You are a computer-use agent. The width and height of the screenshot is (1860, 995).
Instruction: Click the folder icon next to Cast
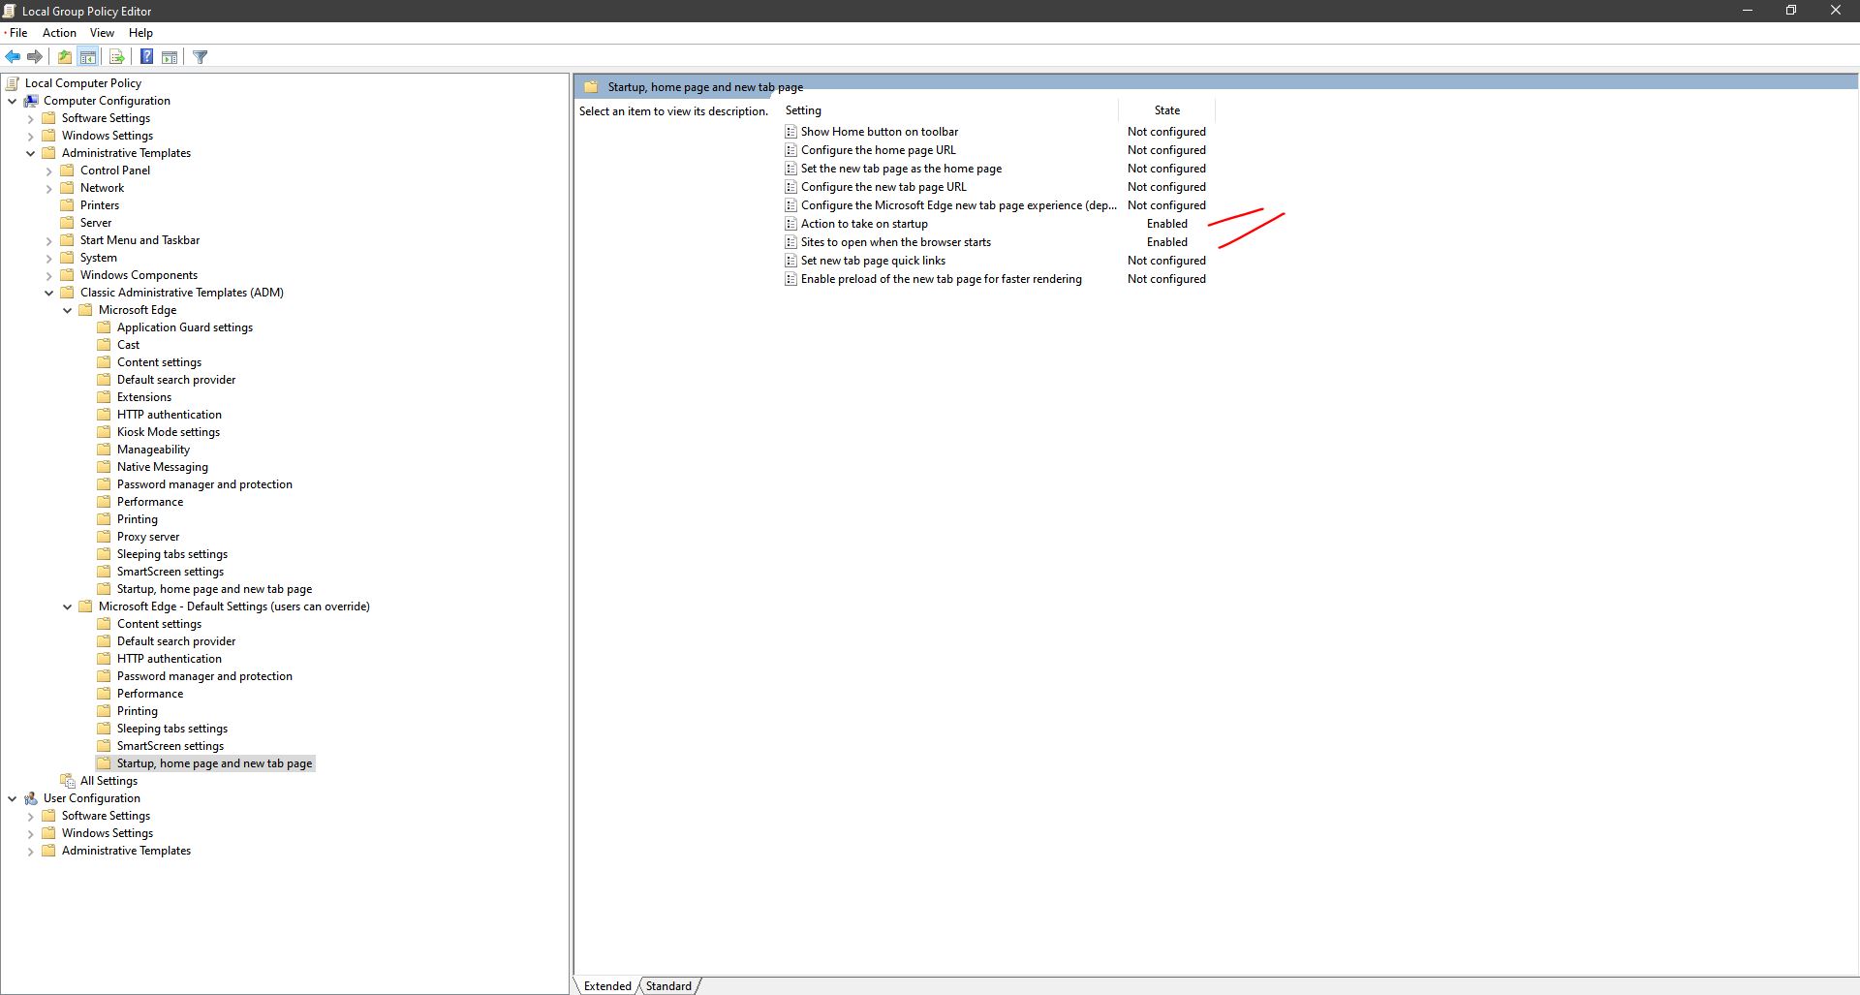(105, 345)
